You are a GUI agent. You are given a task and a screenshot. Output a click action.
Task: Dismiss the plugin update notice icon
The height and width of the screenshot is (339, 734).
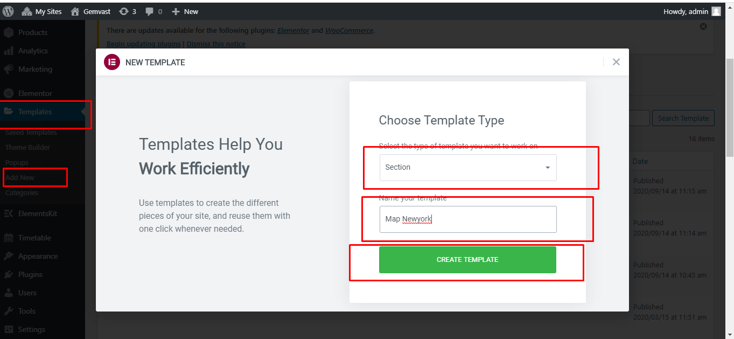(703, 26)
